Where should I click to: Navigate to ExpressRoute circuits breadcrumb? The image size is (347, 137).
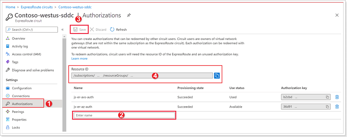click(37, 7)
